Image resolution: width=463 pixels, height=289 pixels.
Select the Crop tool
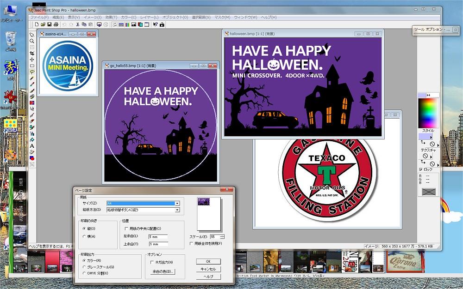pos(32,53)
